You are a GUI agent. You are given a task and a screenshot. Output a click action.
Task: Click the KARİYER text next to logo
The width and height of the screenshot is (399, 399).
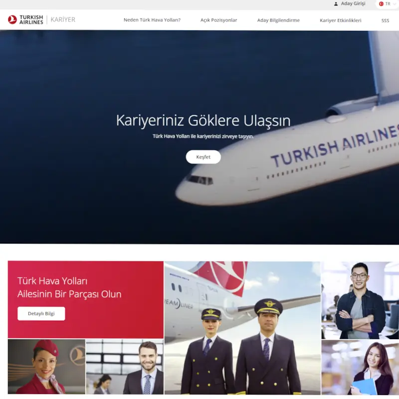click(63, 20)
